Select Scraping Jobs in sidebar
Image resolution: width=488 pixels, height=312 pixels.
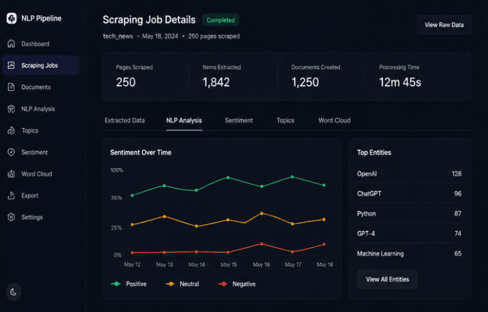[40, 66]
